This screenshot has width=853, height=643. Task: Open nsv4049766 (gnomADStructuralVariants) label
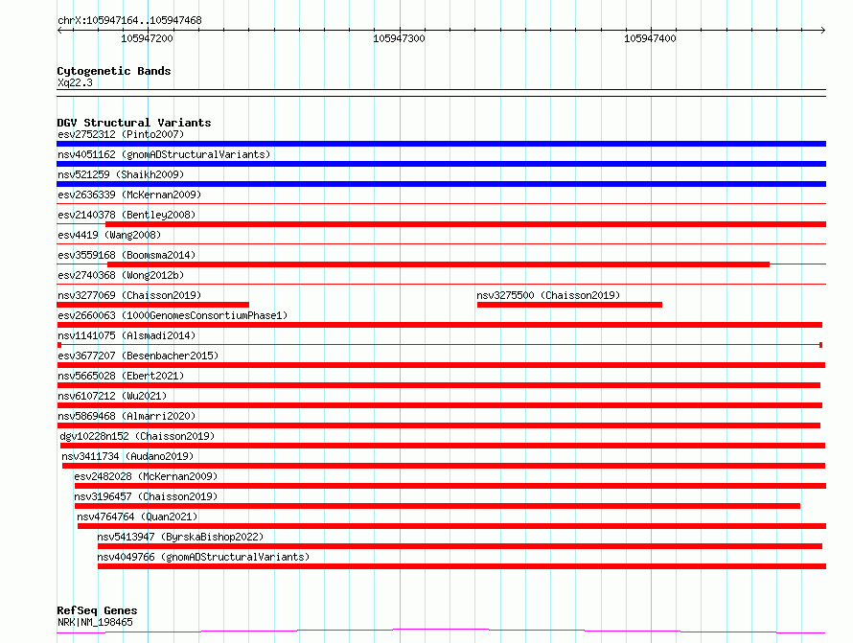pos(203,557)
